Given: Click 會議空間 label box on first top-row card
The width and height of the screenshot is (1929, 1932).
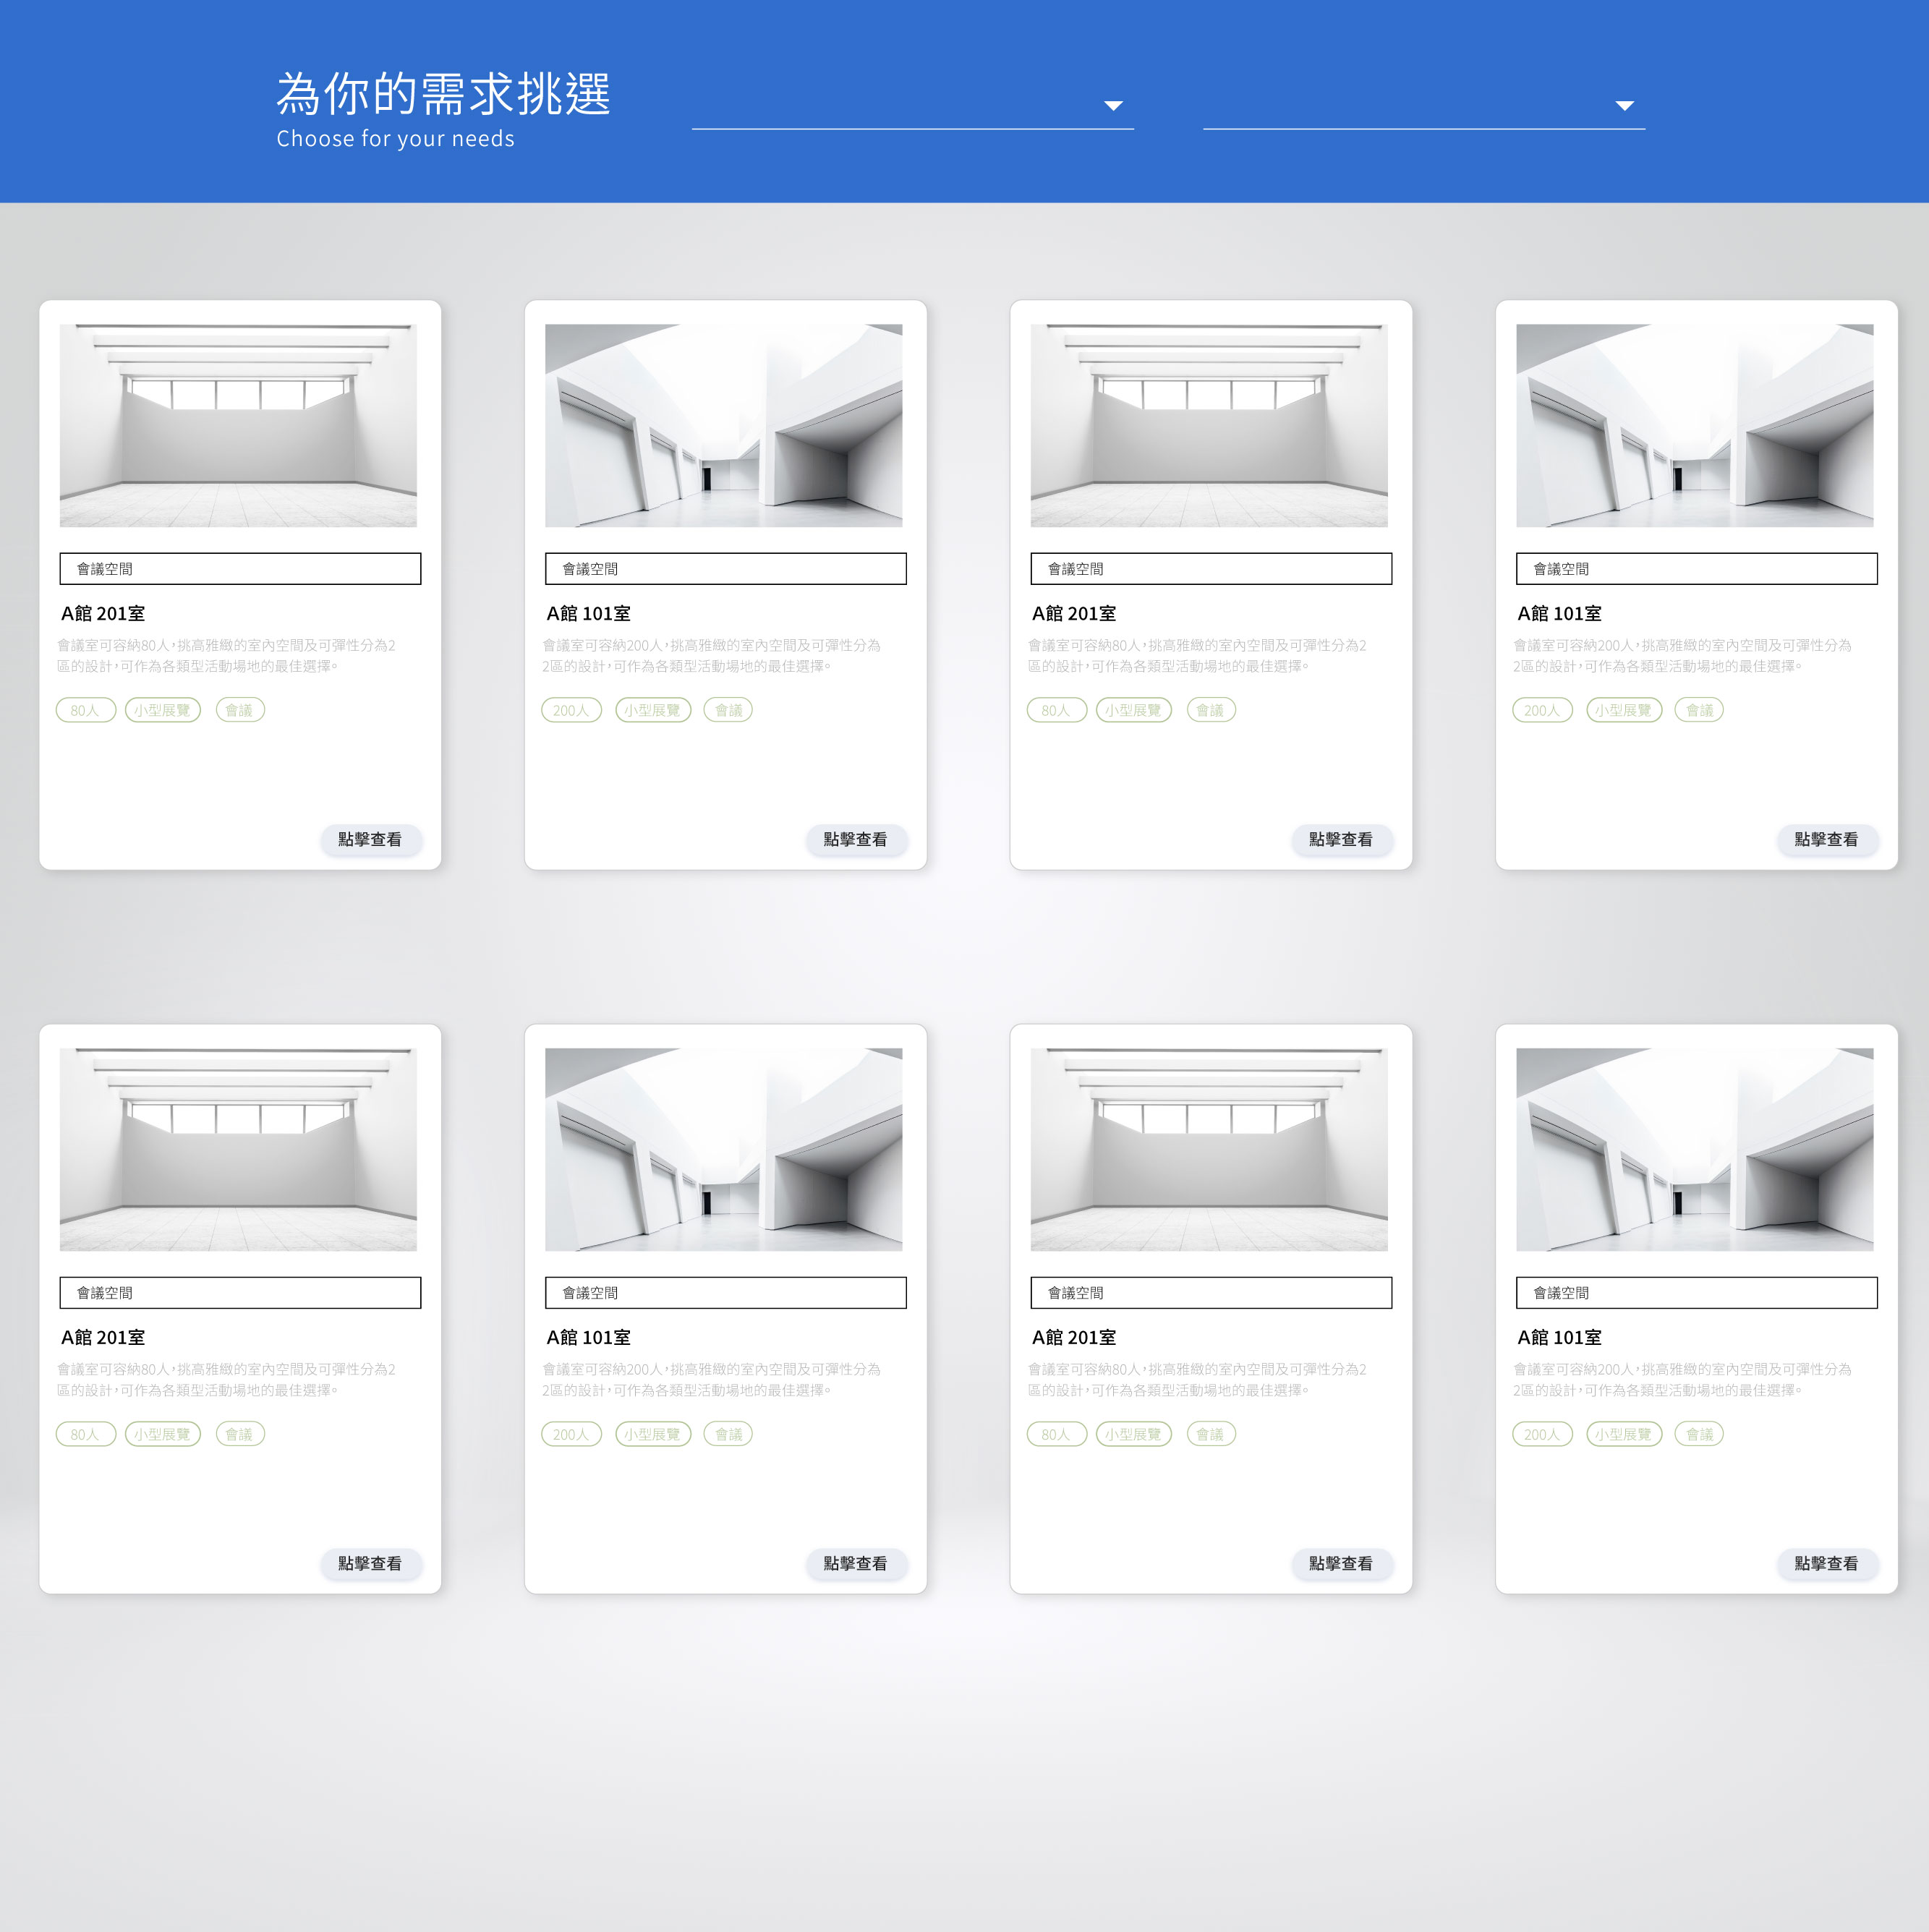Looking at the screenshot, I should 240,569.
